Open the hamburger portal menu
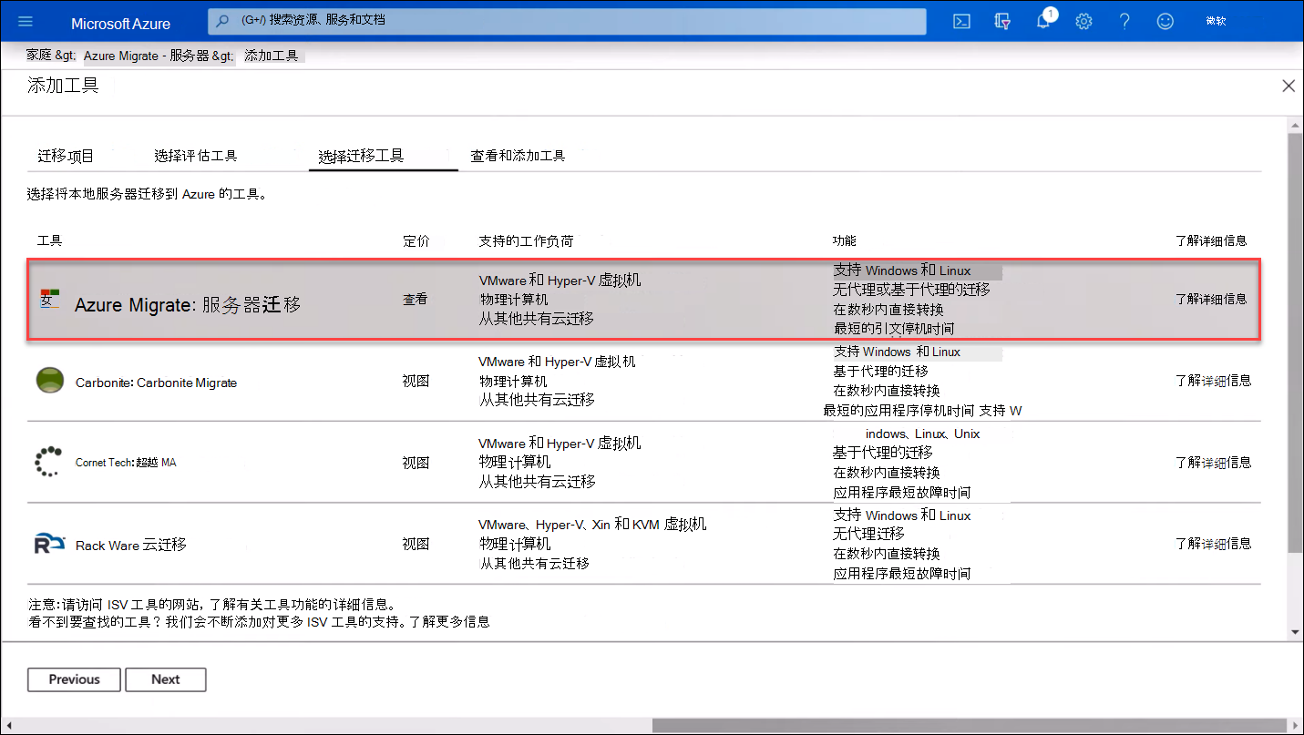 click(x=26, y=22)
